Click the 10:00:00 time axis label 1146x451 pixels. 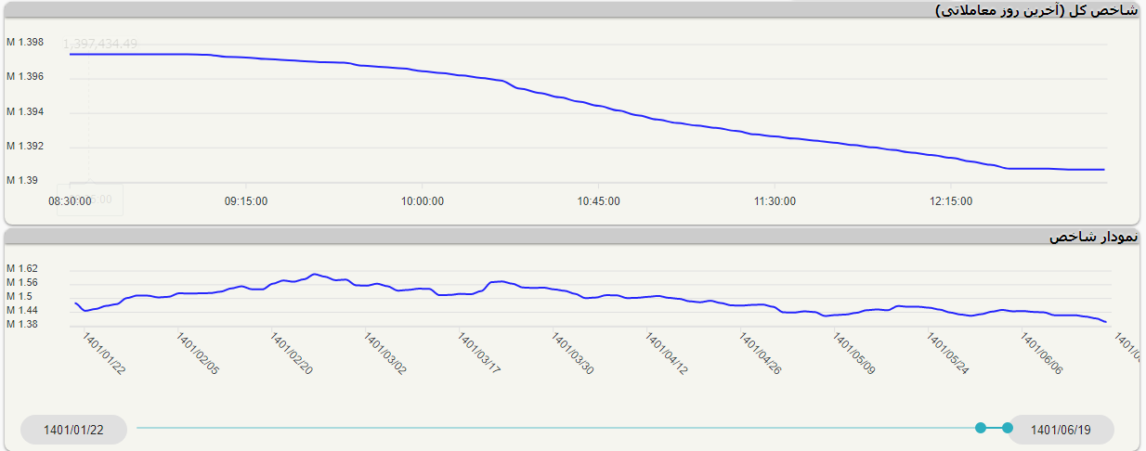422,200
